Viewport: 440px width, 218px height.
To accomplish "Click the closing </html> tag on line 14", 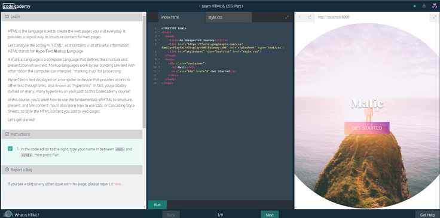I will [x=167, y=83].
